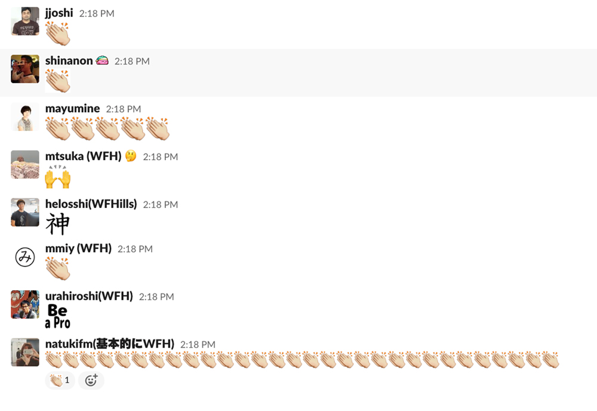597x411 pixels.
Task: Click the timestamp on natukifm's message
Action: click(x=198, y=344)
